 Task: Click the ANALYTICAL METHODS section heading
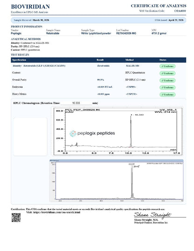pos(26,39)
